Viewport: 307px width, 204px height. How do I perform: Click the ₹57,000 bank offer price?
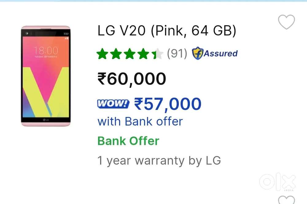pos(168,104)
